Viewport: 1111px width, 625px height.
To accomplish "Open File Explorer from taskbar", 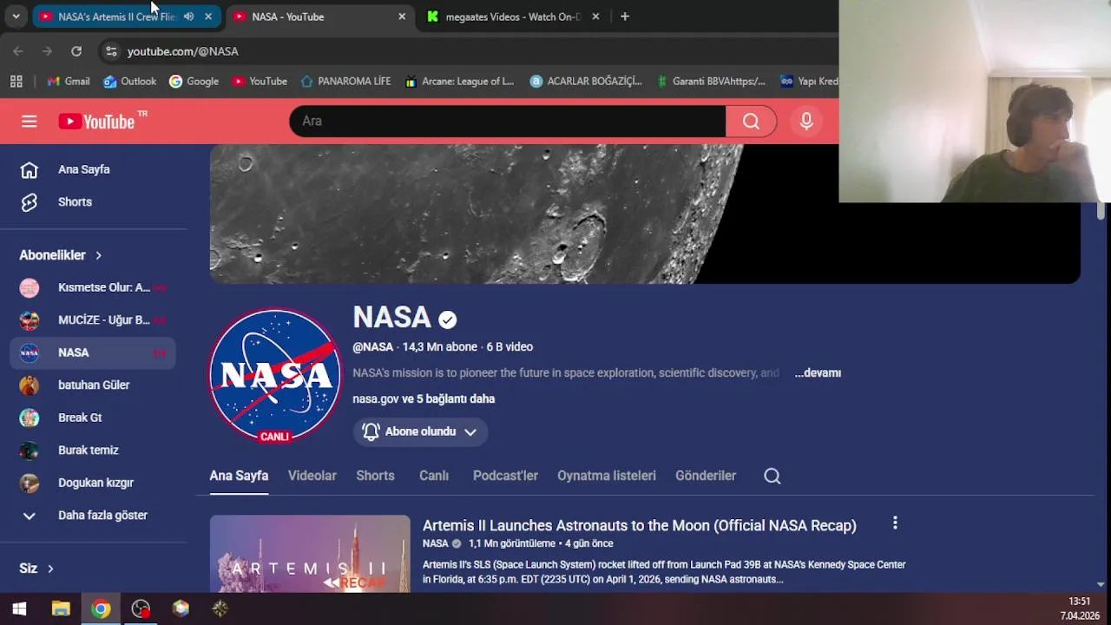I will coord(61,609).
